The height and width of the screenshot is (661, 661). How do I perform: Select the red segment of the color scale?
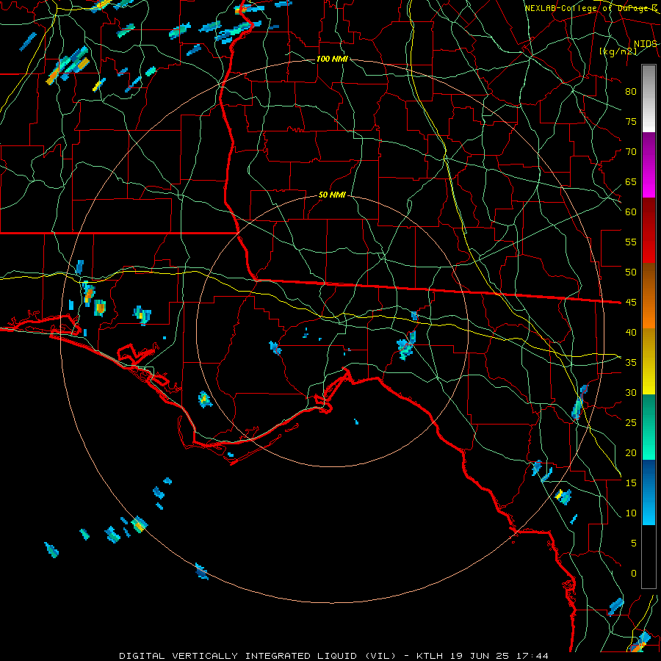click(x=649, y=230)
